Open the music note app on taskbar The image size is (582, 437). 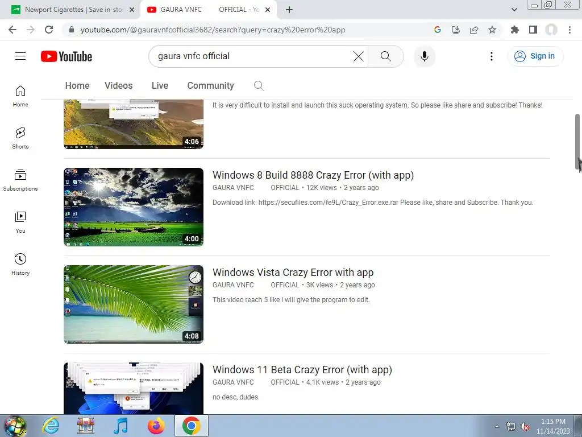tap(120, 426)
